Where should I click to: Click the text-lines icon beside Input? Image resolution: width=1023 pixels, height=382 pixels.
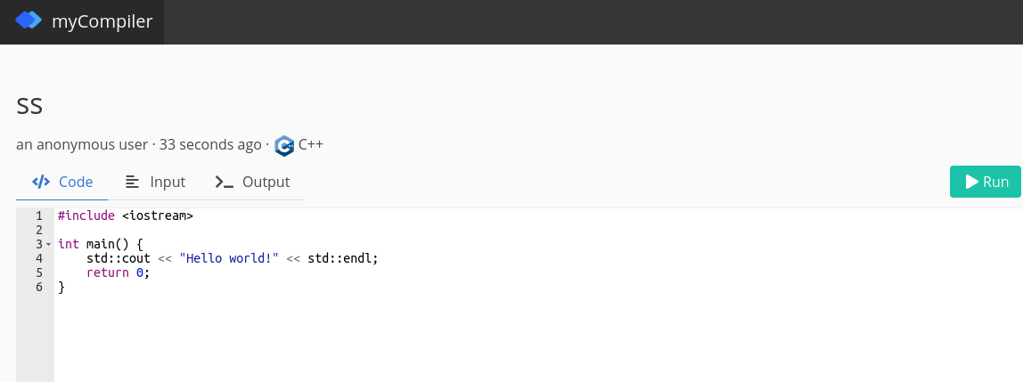(x=133, y=182)
